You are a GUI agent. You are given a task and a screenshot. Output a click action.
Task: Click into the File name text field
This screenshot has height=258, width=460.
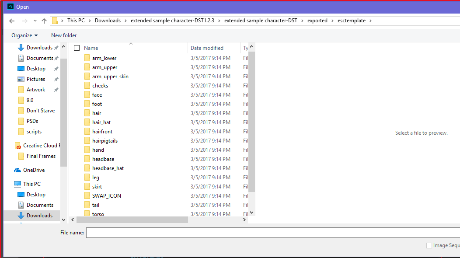271,233
